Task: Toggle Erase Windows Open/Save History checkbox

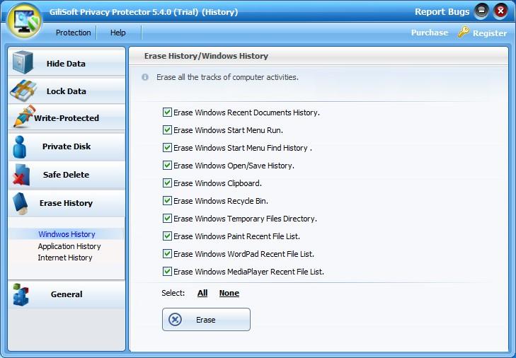Action: click(x=167, y=166)
